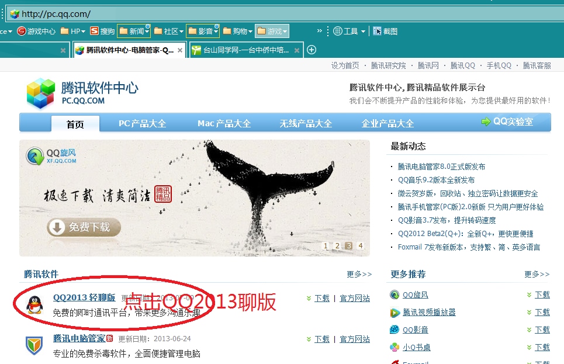The image size is (564, 364).
Task: Open the HP bookmarks folder
Action: click(72, 32)
